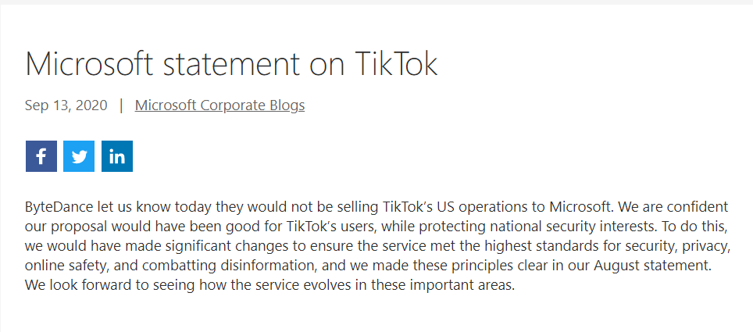Click the "Microsoft statement on TikTok" heading
The image size is (753, 332).
[x=231, y=64]
